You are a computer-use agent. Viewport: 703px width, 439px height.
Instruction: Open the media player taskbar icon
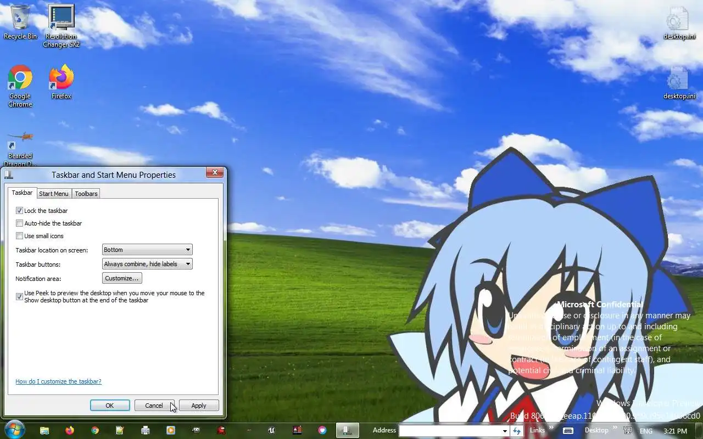(x=171, y=430)
